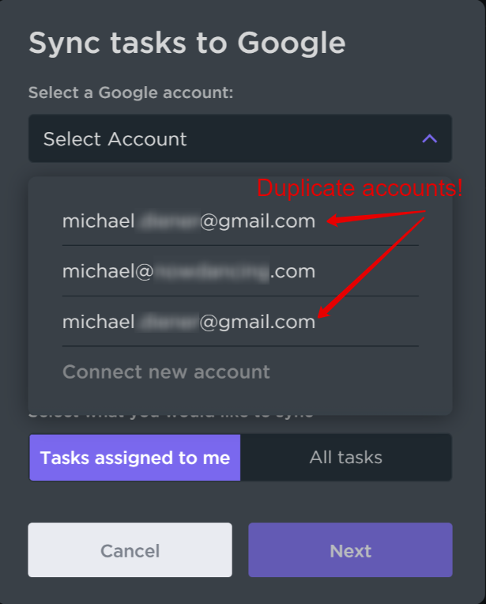This screenshot has height=604, width=486.
Task: Click the Sync tasks to Google heading
Action: coord(186,43)
